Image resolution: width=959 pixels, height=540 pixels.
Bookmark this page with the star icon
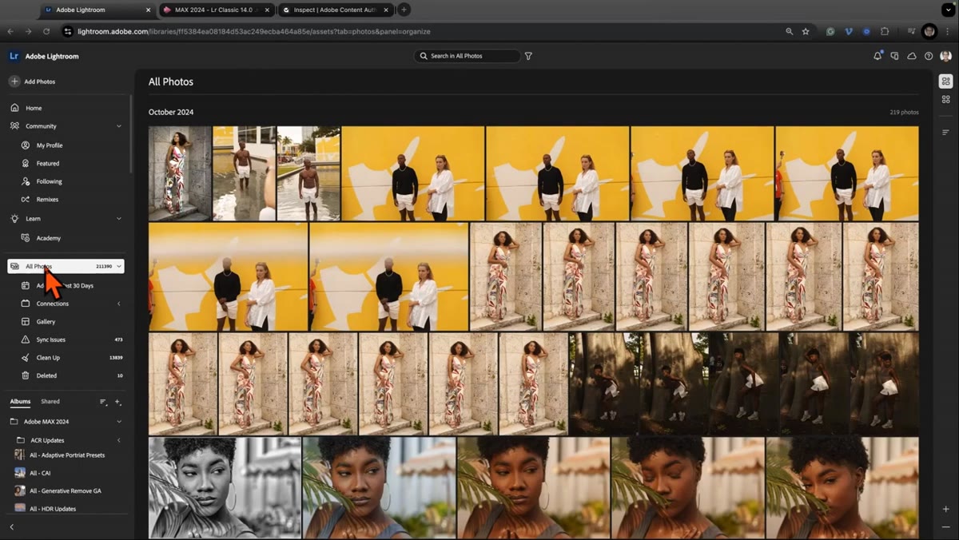click(806, 31)
